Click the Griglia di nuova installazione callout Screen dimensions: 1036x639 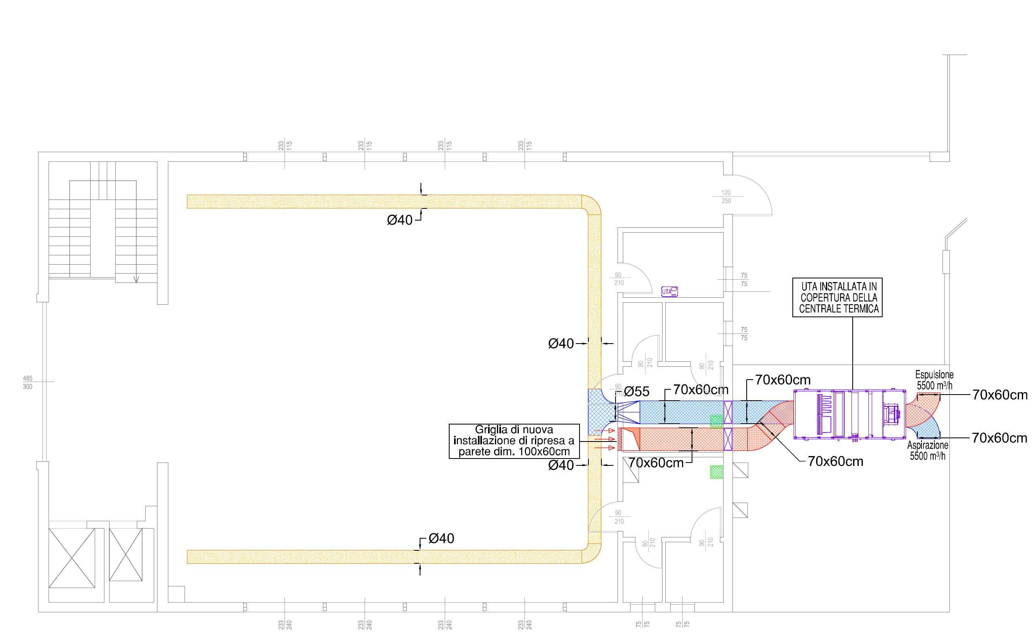pyautogui.click(x=514, y=441)
